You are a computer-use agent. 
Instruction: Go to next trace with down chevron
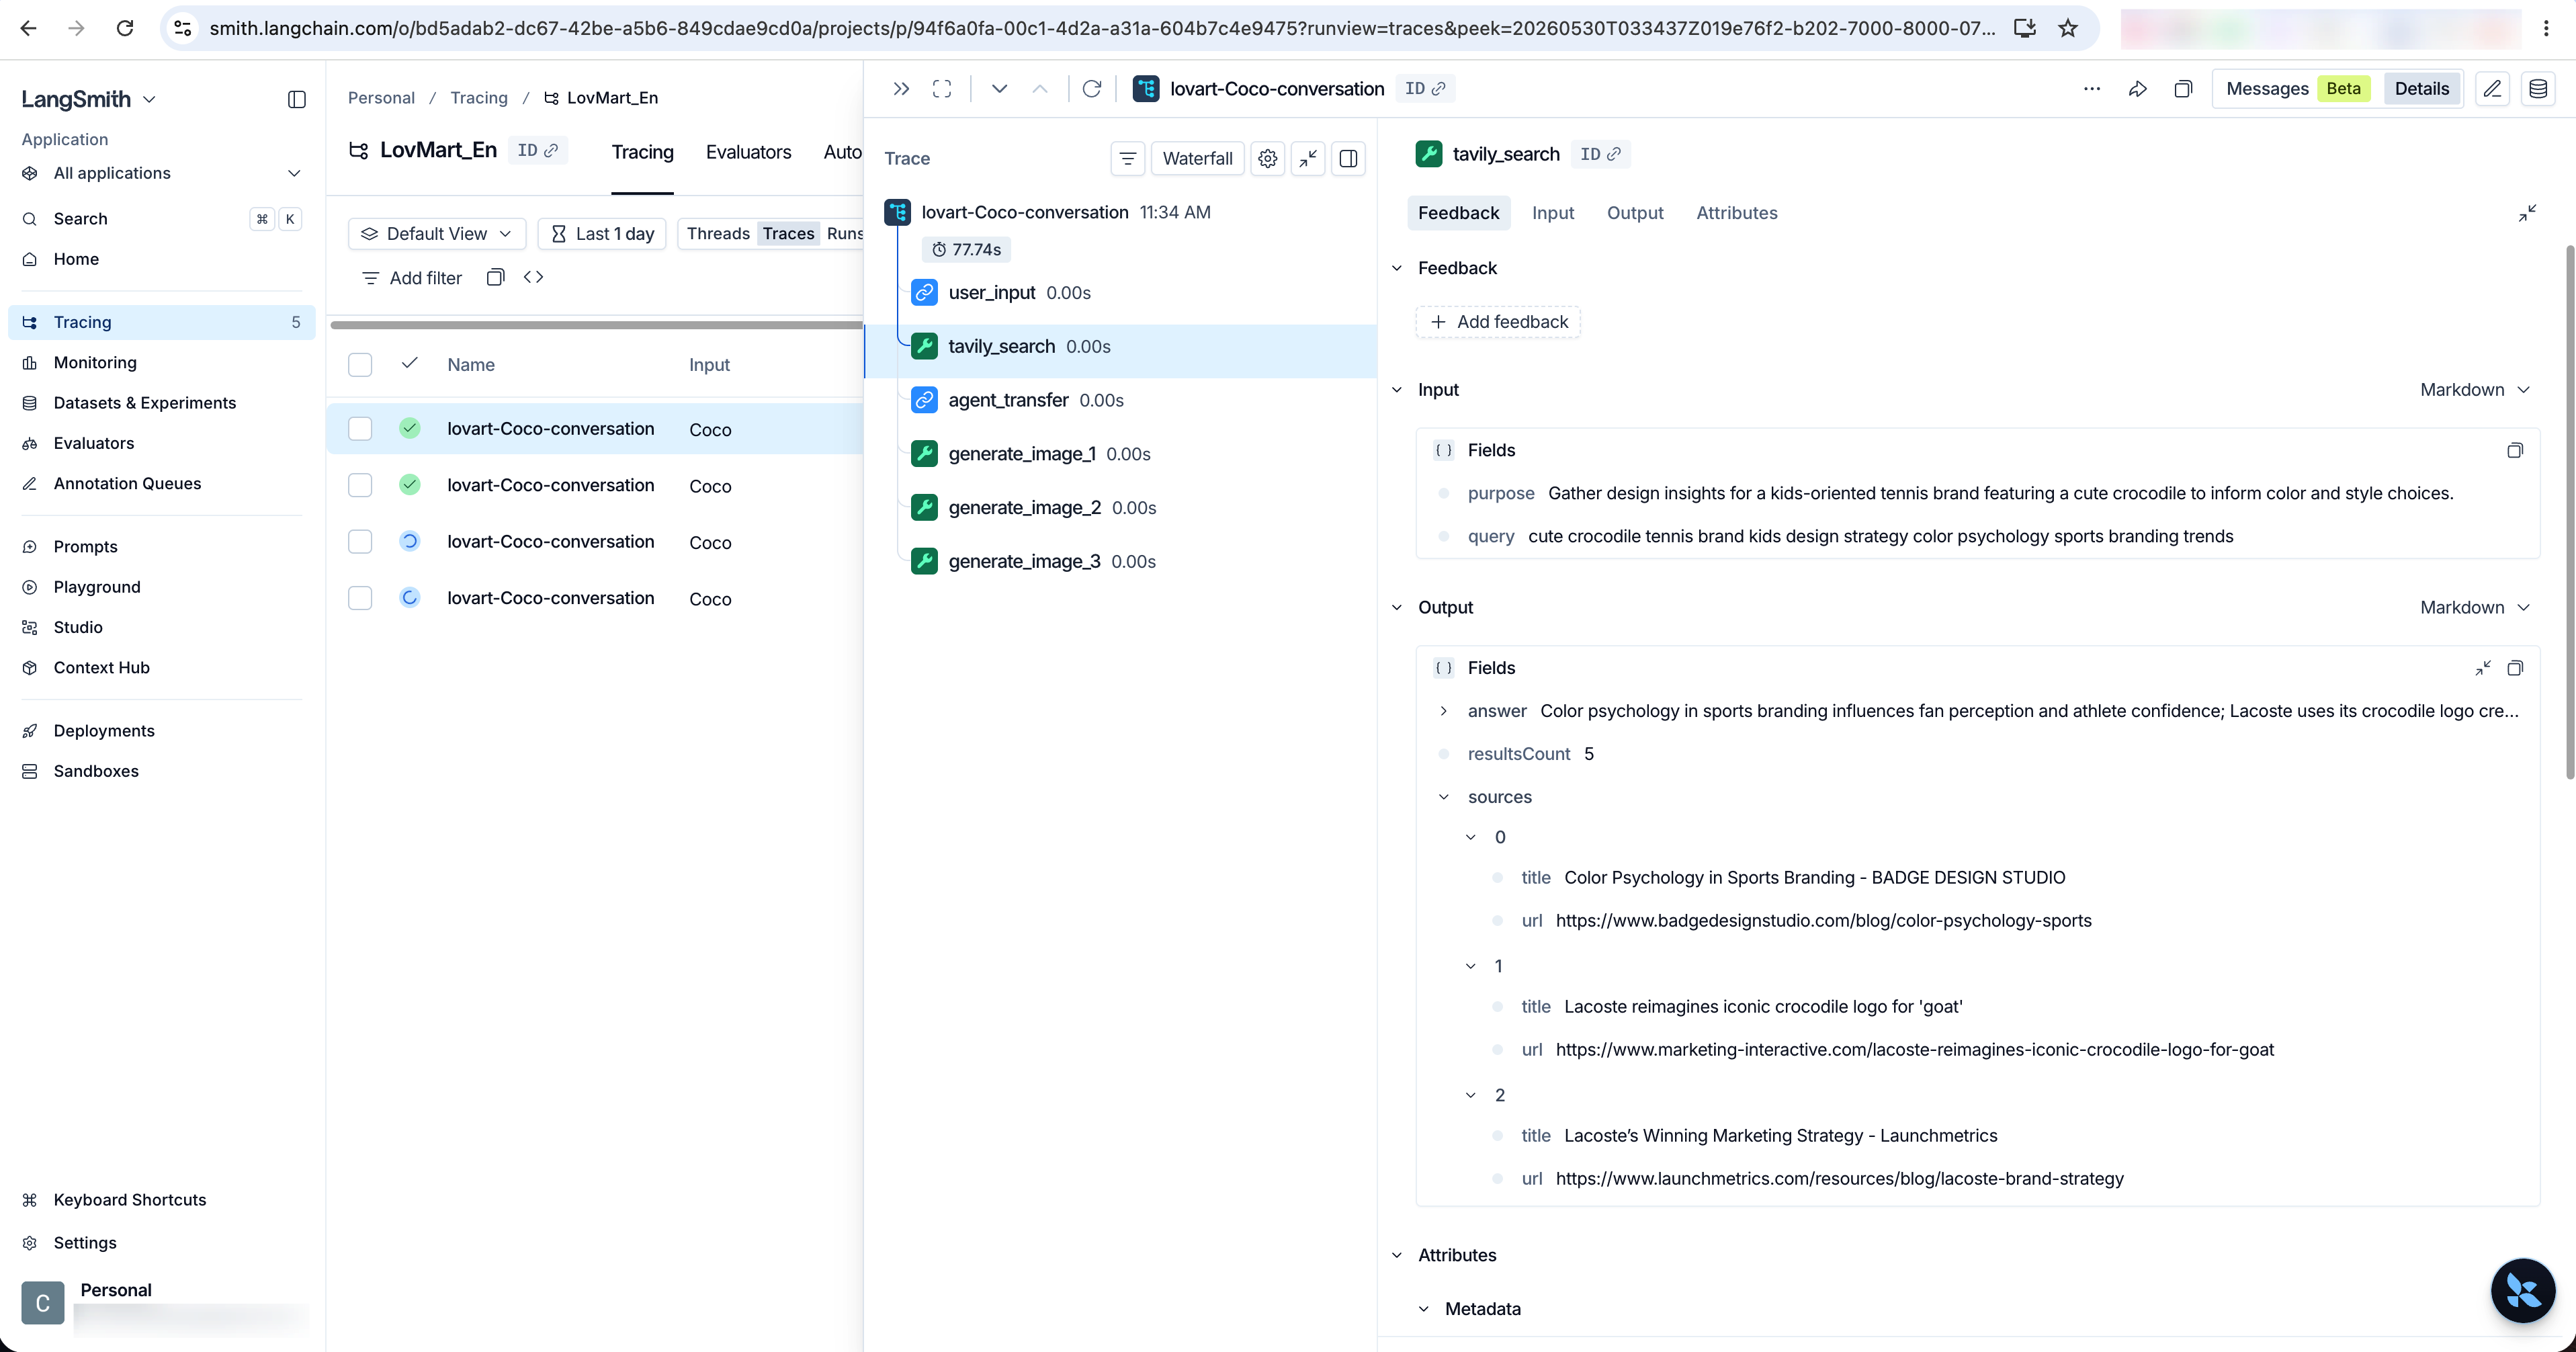[999, 88]
